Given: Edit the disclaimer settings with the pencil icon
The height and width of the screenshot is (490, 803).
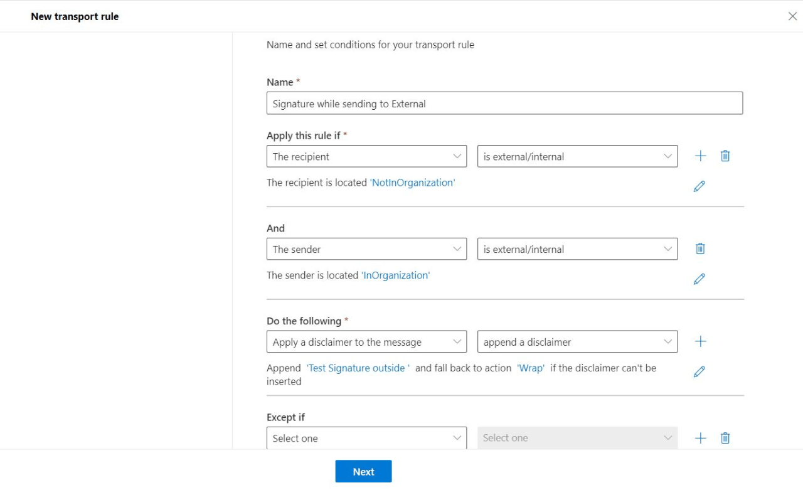Looking at the screenshot, I should click(x=699, y=371).
